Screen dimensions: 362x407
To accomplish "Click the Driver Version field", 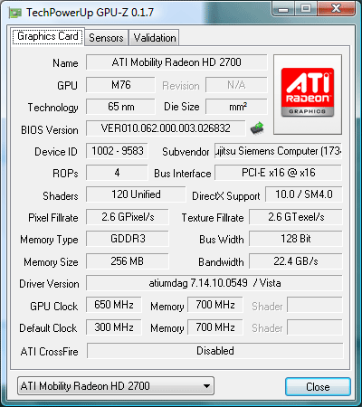I will click(x=214, y=283).
